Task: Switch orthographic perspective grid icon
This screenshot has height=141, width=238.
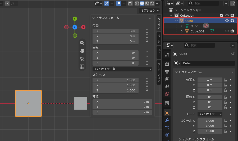Action: (x=82, y=67)
